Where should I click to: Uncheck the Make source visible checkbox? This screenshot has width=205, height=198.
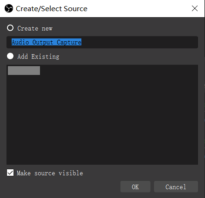pos(10,172)
